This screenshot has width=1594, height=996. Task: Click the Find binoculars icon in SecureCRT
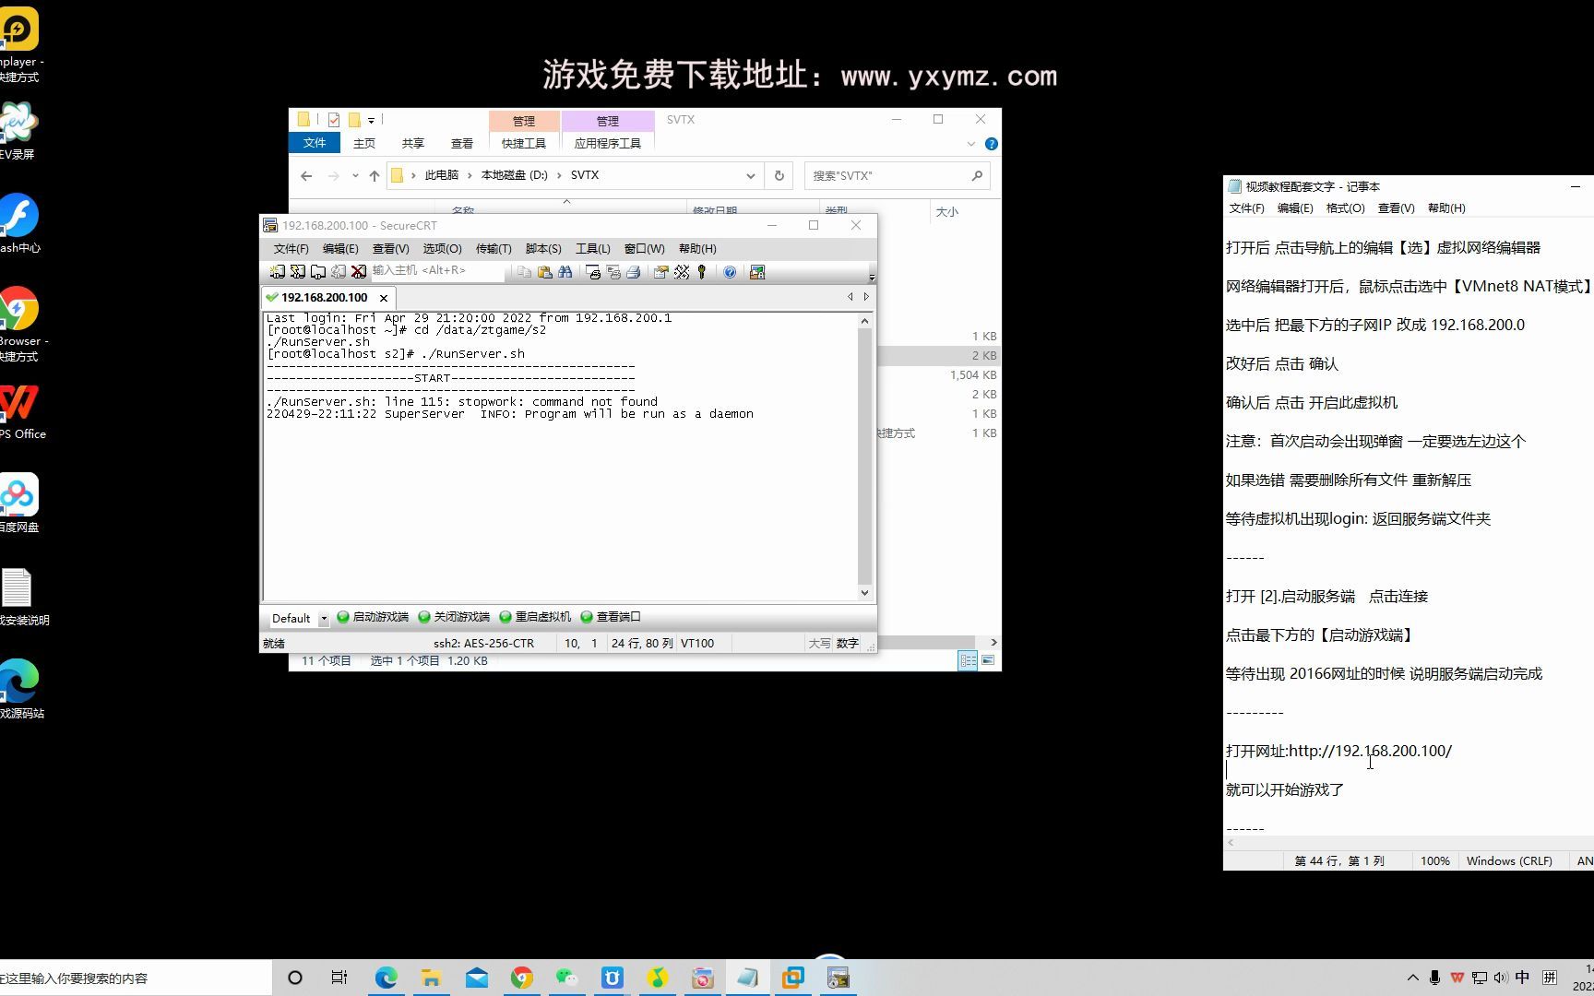pyautogui.click(x=565, y=272)
